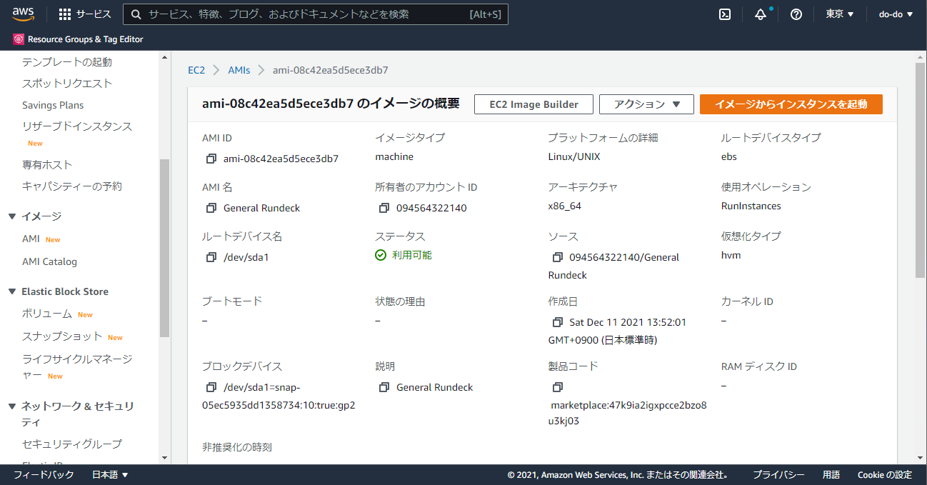Open the サービス grid menu
Image resolution: width=927 pixels, height=485 pixels.
(x=85, y=14)
